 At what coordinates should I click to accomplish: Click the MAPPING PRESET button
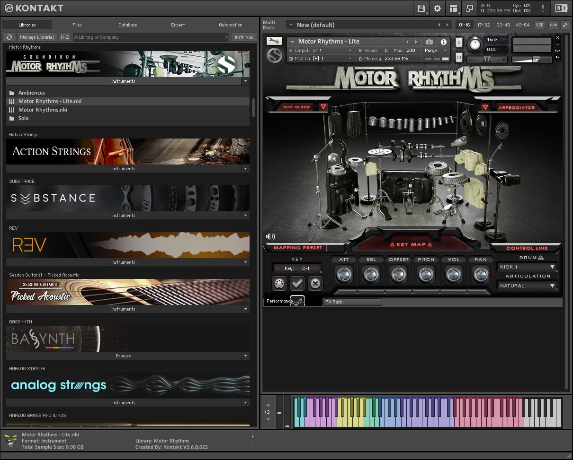(x=297, y=248)
